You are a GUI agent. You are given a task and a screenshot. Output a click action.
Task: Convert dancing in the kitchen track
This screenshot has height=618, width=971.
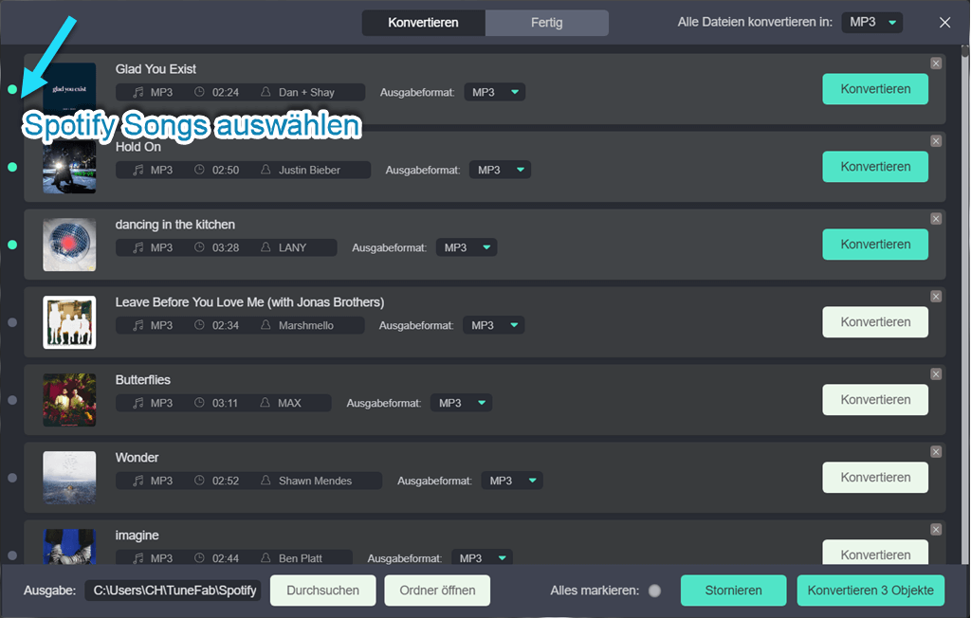[875, 245]
